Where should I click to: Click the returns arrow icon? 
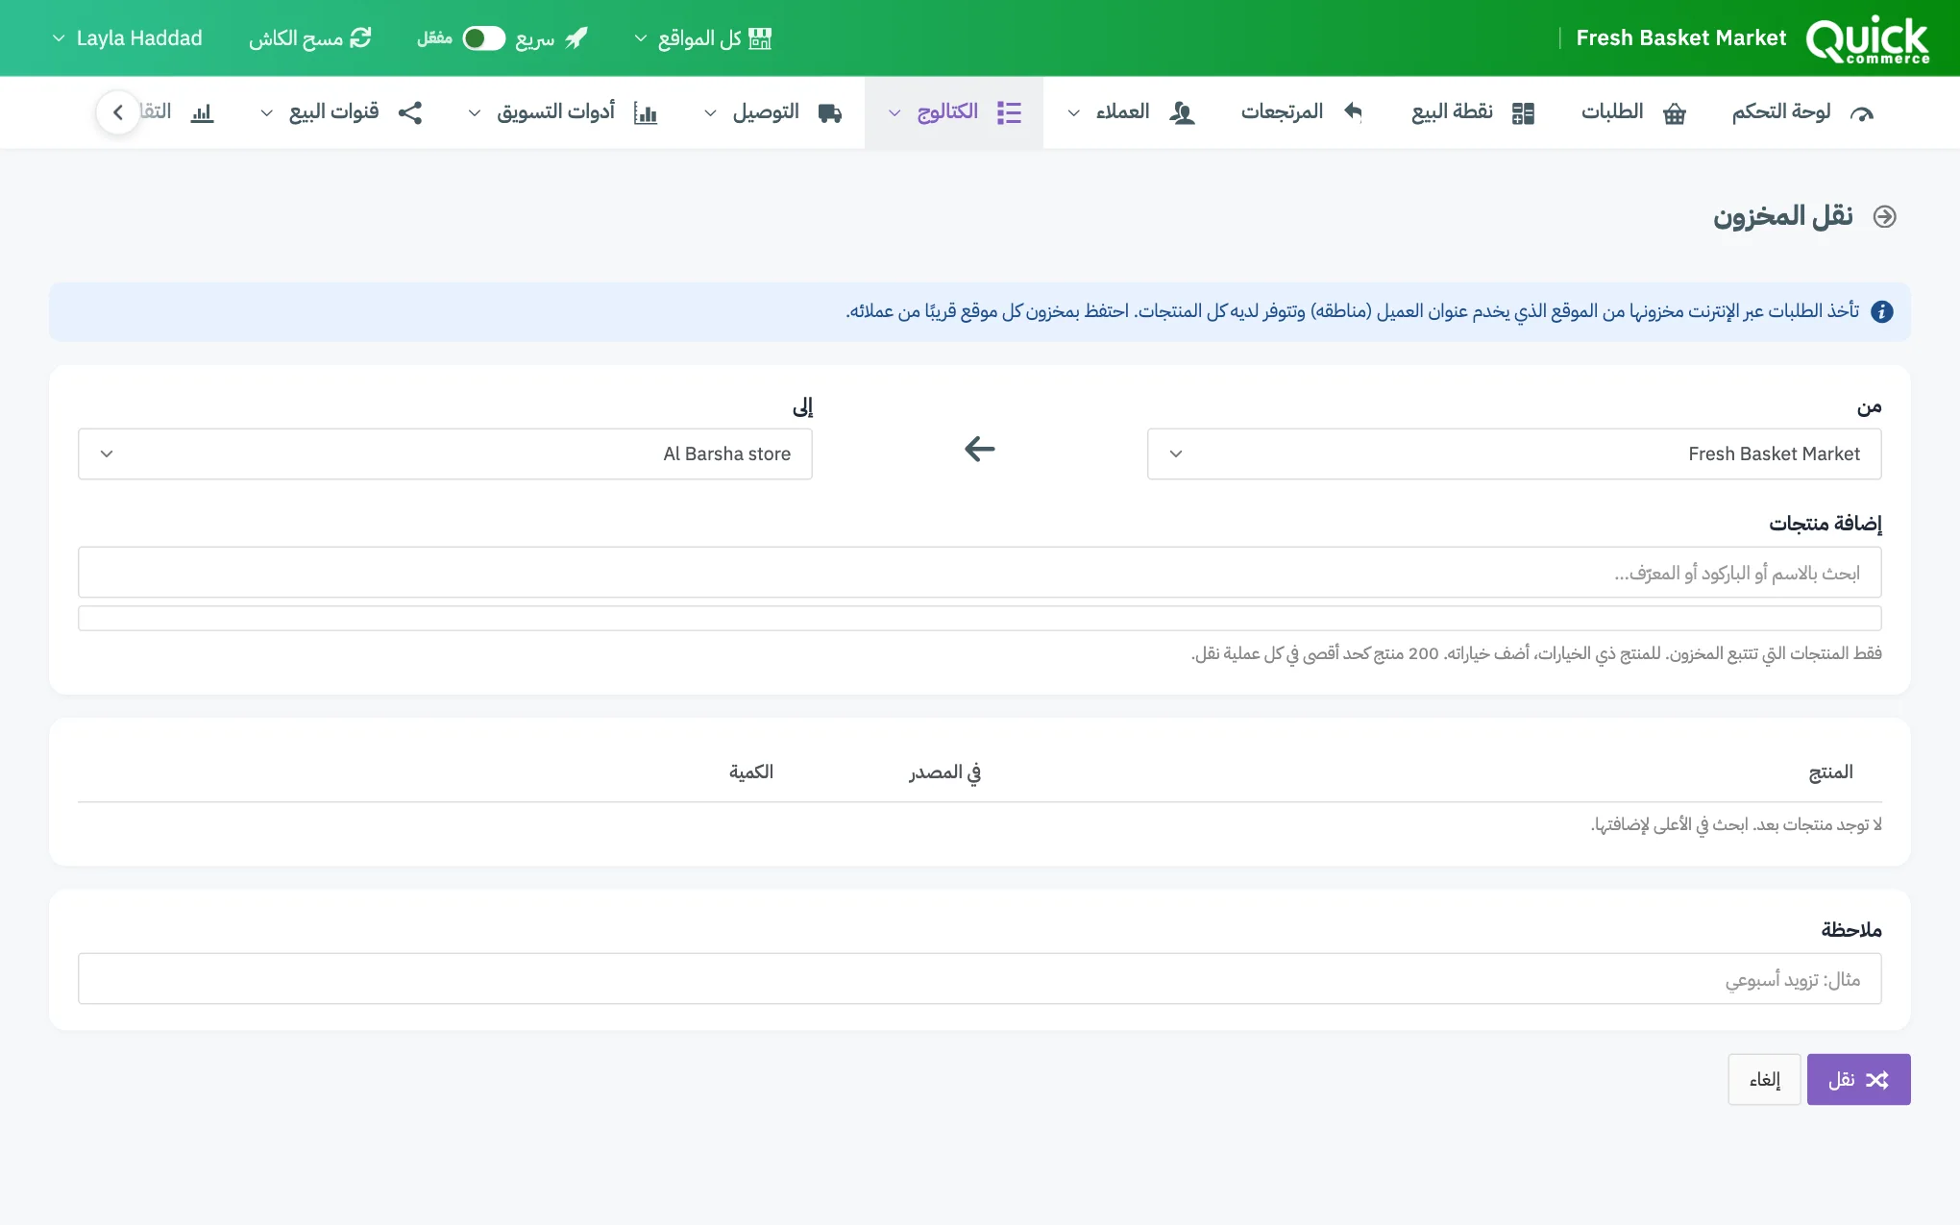[1353, 111]
